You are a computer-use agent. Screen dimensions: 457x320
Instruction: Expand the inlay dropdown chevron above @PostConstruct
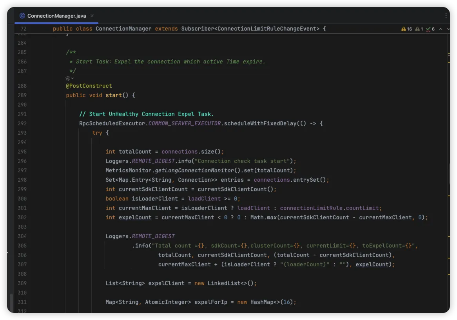coord(73,78)
